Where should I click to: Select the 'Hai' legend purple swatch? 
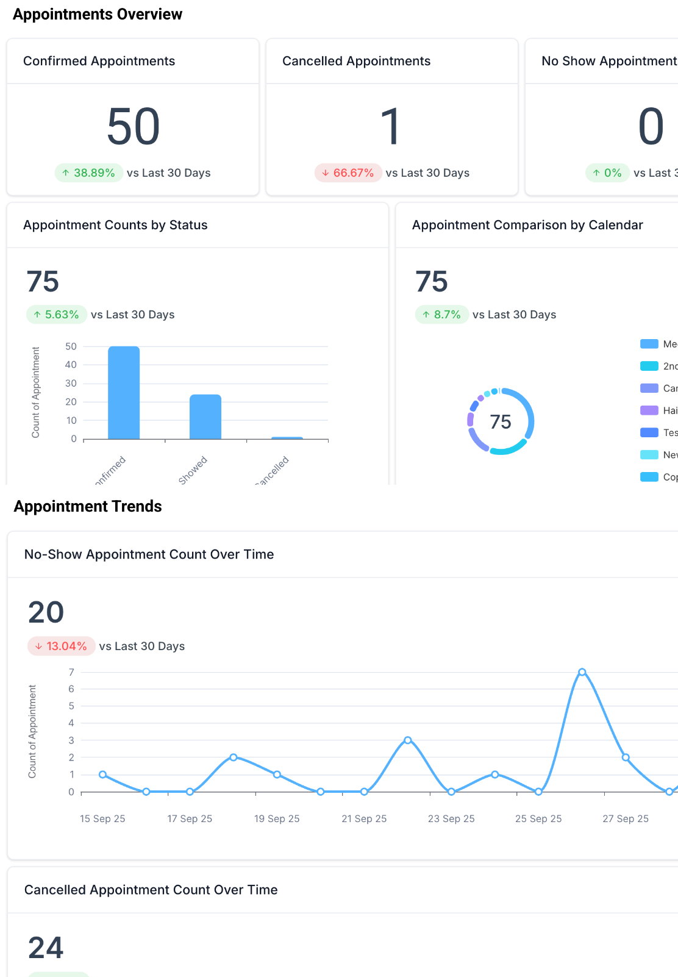click(649, 410)
